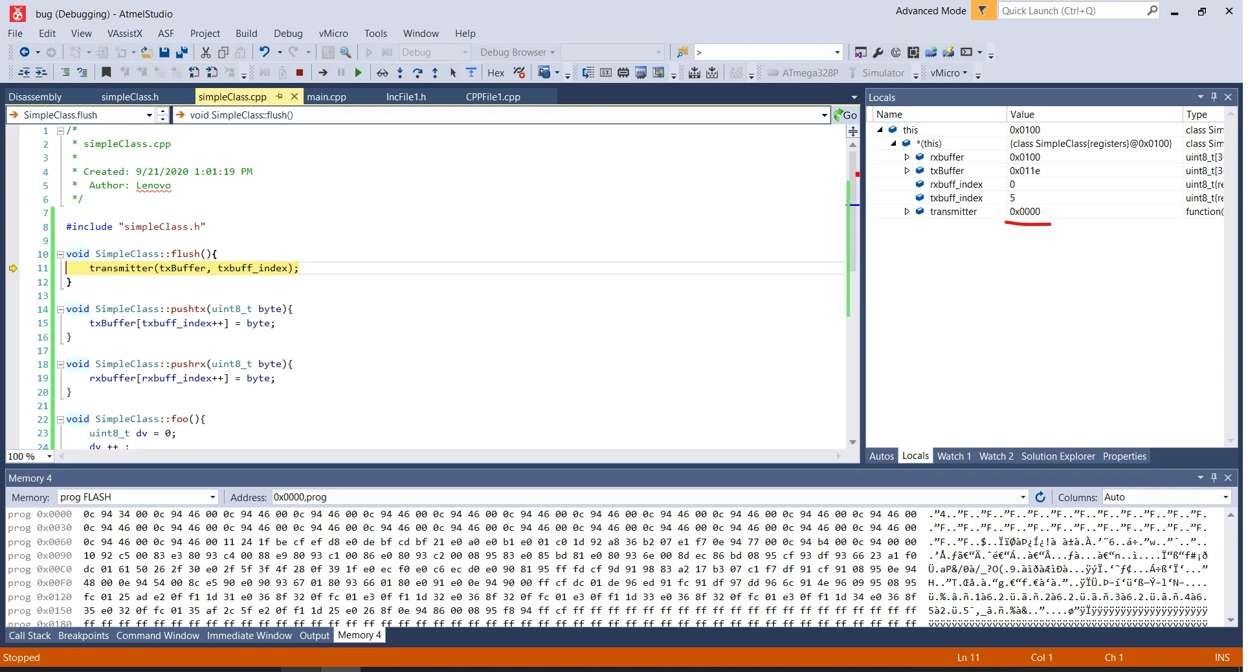Open the Processor Status ox register icon
This screenshot has height=672, width=1248.
pos(606,73)
